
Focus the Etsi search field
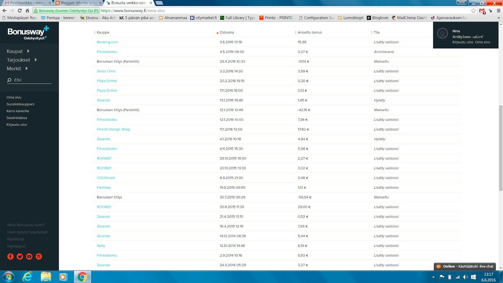click(29, 80)
